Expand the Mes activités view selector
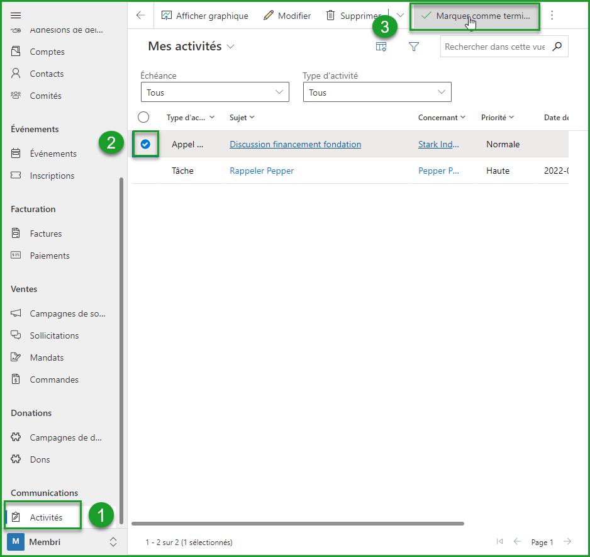 [231, 47]
